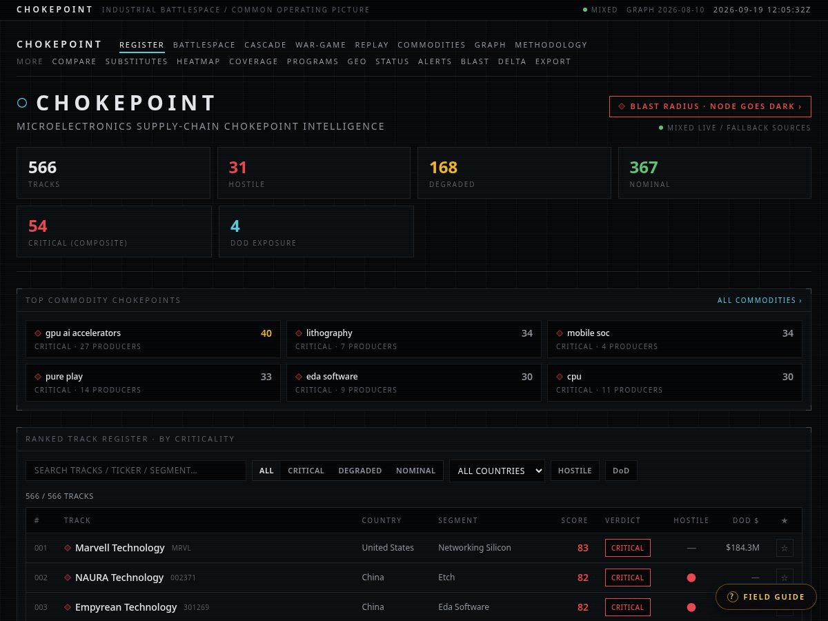This screenshot has height=621, width=828.
Task: Click the diamond icon on cpu card
Action: pos(560,377)
